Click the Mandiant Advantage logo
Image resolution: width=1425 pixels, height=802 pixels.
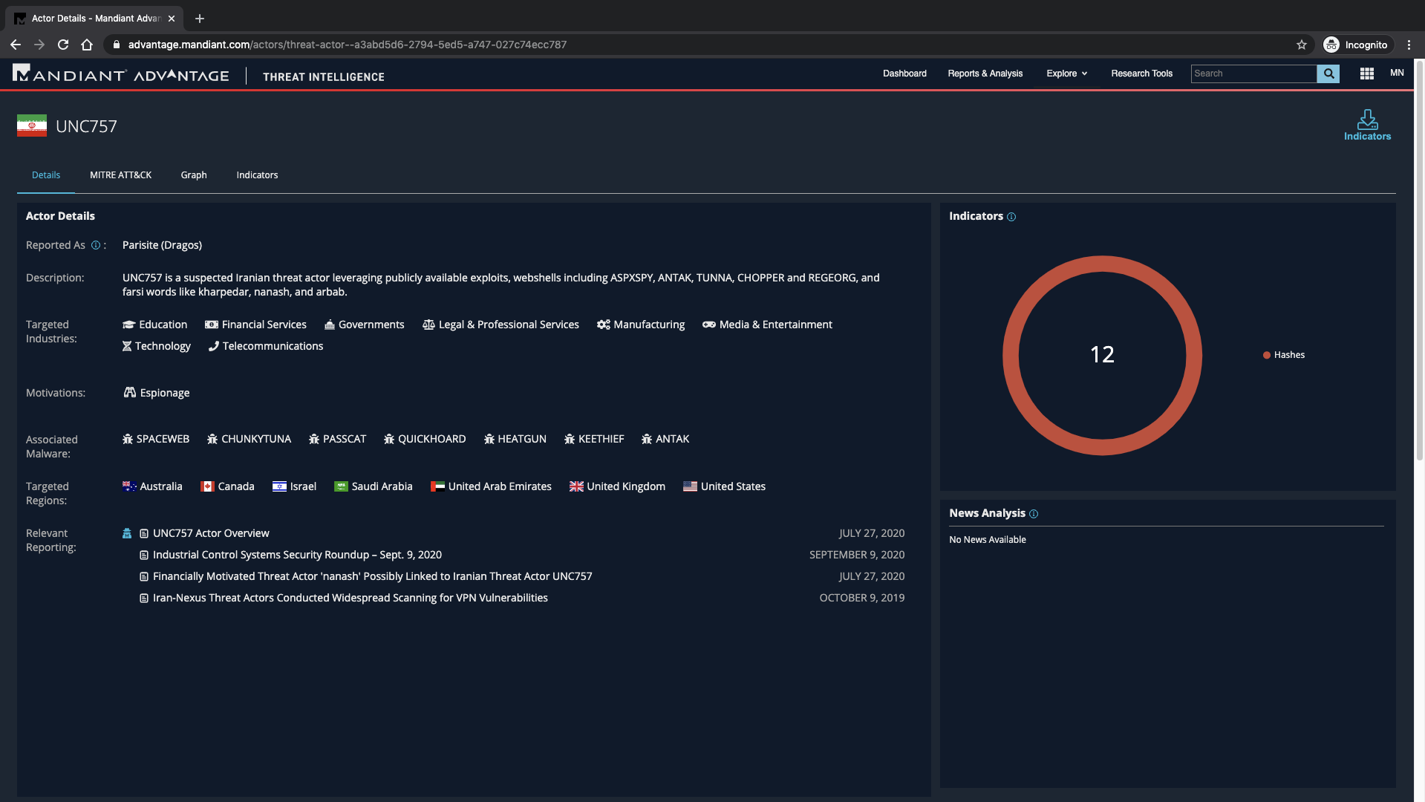[121, 74]
